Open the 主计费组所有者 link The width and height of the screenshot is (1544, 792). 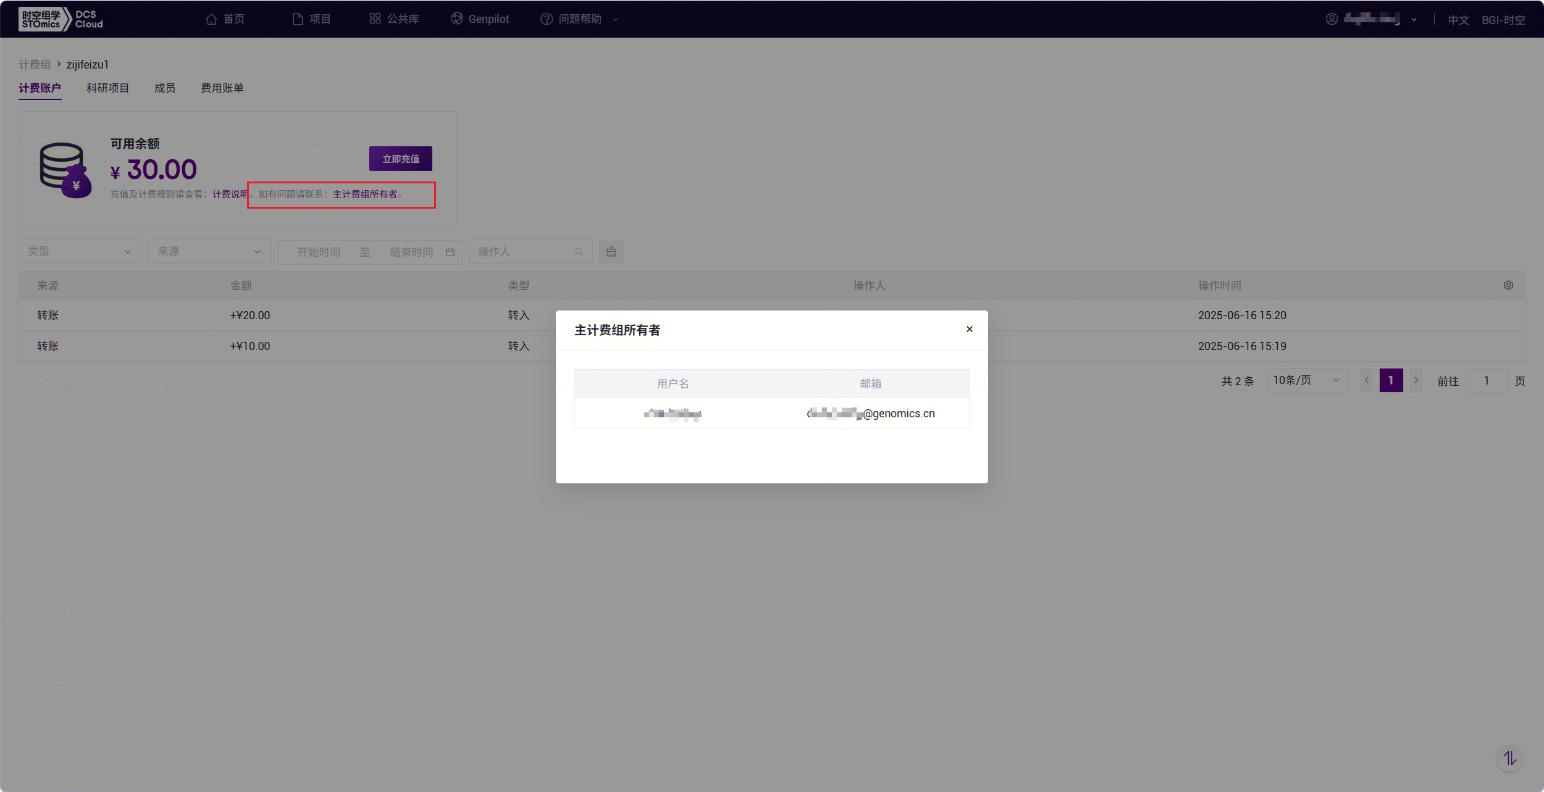point(365,194)
